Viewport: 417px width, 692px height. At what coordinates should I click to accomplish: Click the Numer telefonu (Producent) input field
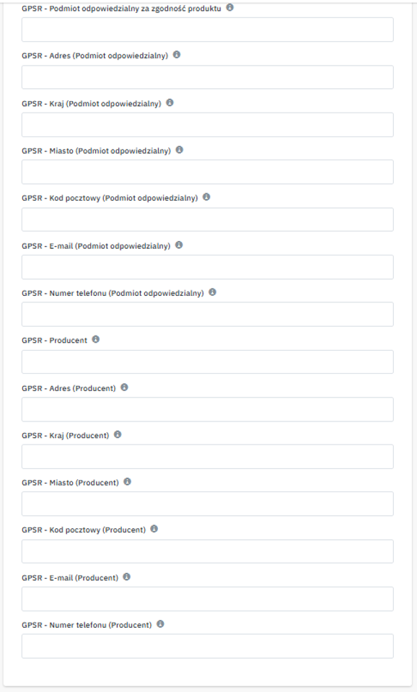tap(207, 646)
